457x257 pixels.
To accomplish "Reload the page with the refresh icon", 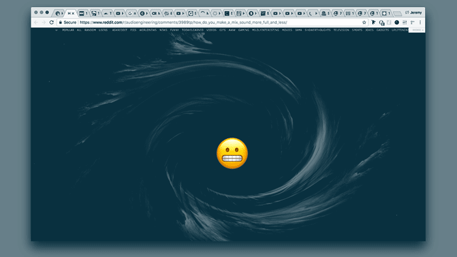I will [x=52, y=22].
